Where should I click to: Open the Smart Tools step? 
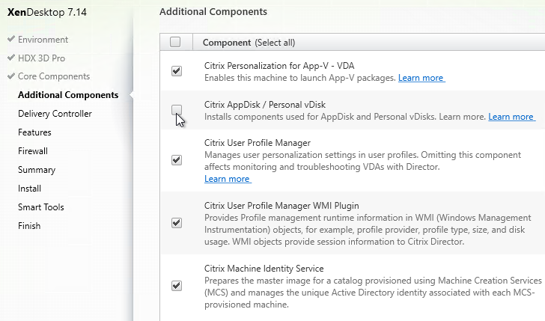click(41, 207)
